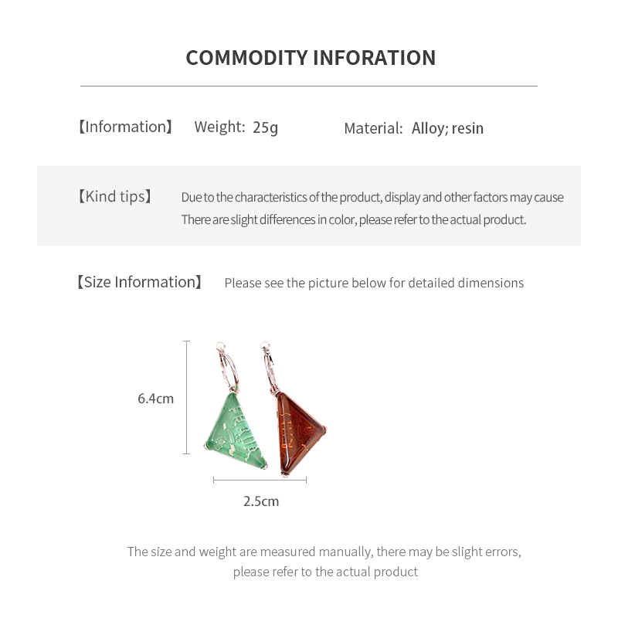This screenshot has width=618, height=618.
Task: Click 'Please see the picture below' text
Action: click(x=374, y=283)
